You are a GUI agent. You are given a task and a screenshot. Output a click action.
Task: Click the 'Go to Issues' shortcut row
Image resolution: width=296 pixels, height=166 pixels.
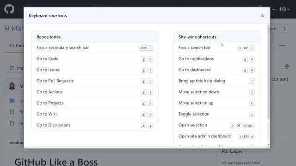pos(95,70)
